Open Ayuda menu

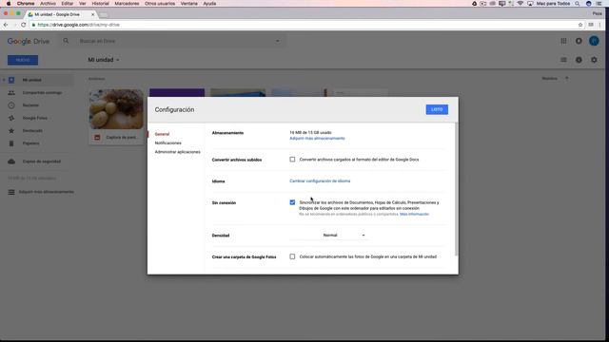[x=209, y=4]
